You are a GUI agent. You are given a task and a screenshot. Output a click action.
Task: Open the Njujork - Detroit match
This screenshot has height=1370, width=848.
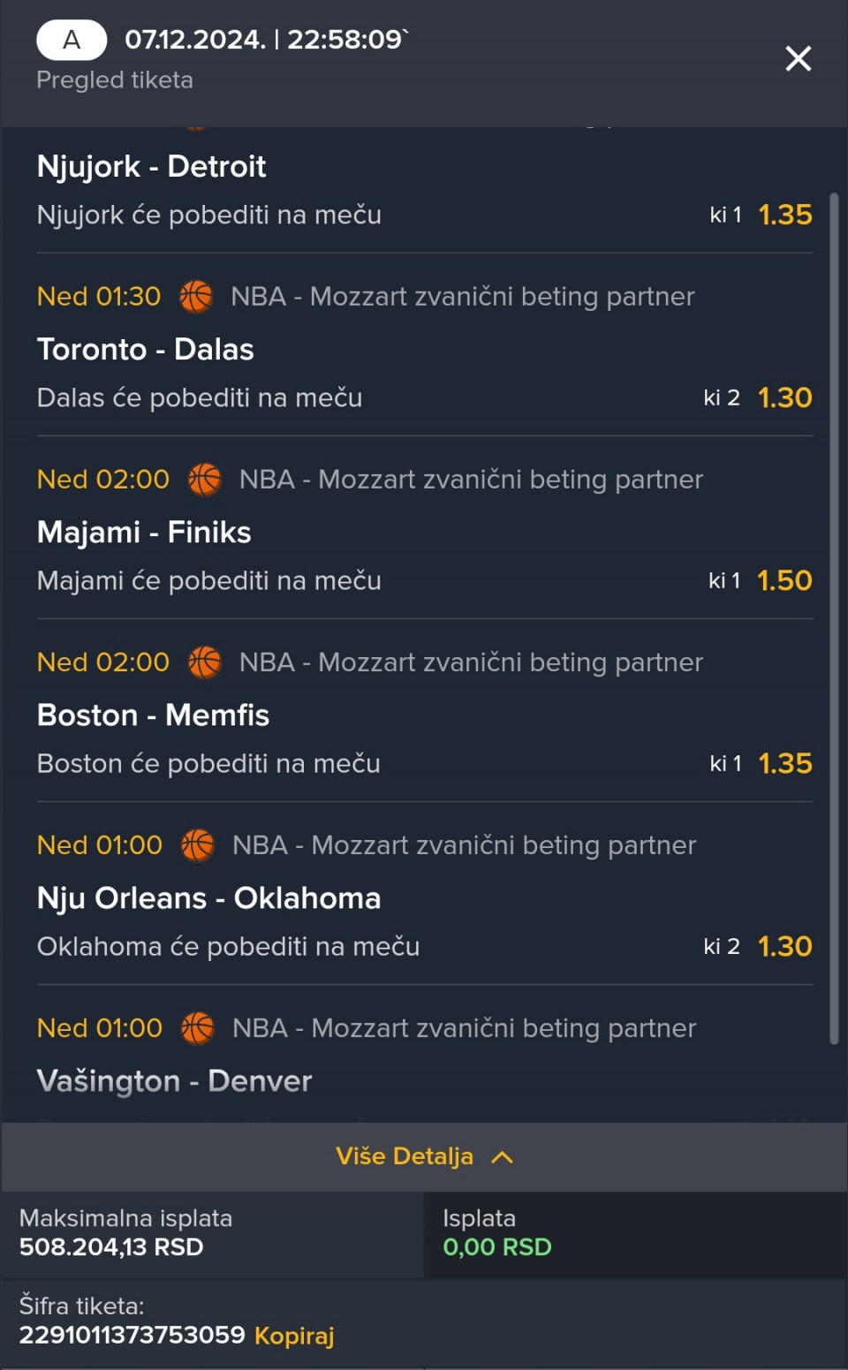[151, 166]
